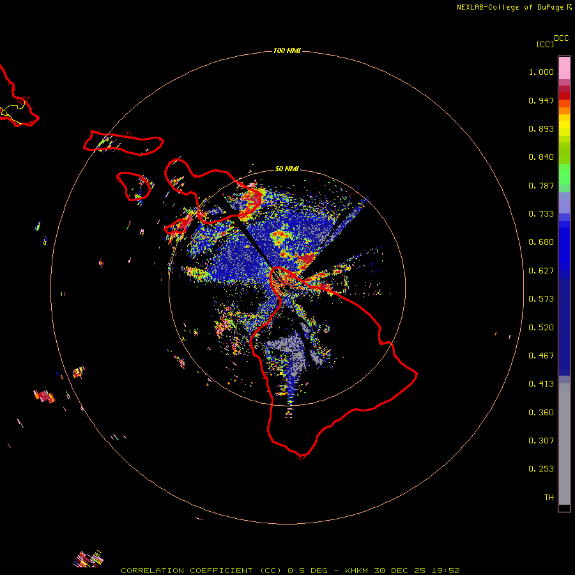This screenshot has width=575, height=575.
Task: Click the [CC] unit label
Action: tap(545, 44)
